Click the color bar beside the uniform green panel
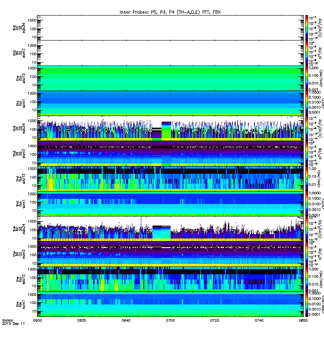 click(x=307, y=78)
